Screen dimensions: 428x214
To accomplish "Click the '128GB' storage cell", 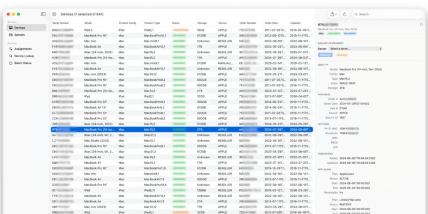I will [202, 190].
